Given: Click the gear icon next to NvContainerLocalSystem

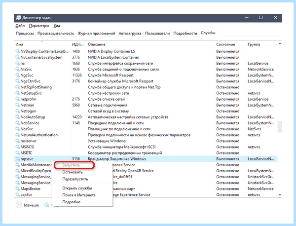Looking at the screenshot, I should coord(17,57).
